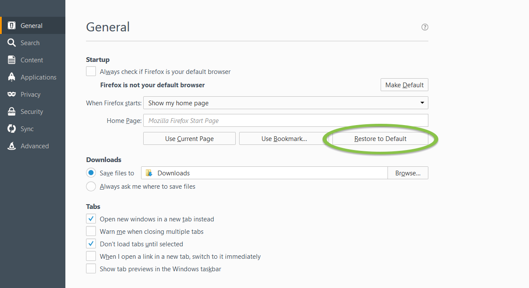Expand the When Firefox starts dropdown
The height and width of the screenshot is (288, 529).
[x=286, y=103]
